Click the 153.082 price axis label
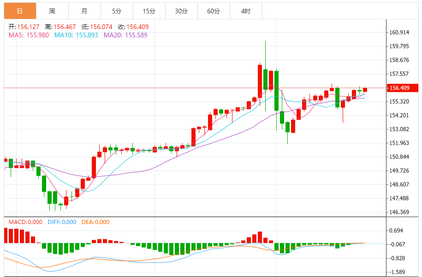Screen dimensions: 422x277 tap(399, 130)
